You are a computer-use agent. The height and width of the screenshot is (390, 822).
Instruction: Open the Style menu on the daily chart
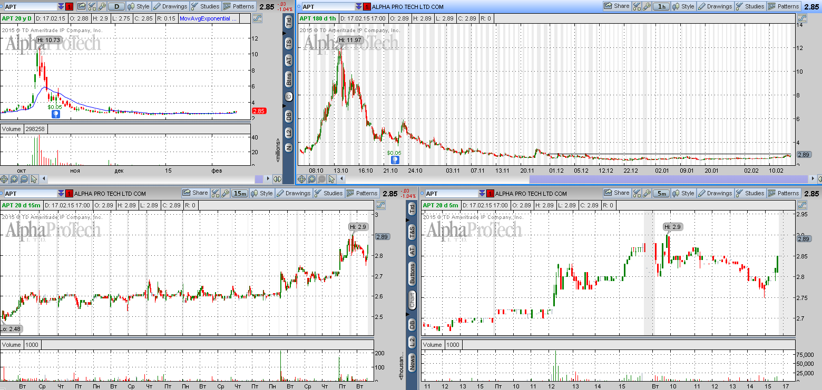139,7
